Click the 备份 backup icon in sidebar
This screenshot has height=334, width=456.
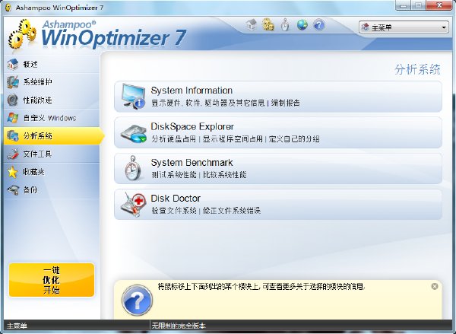click(13, 190)
